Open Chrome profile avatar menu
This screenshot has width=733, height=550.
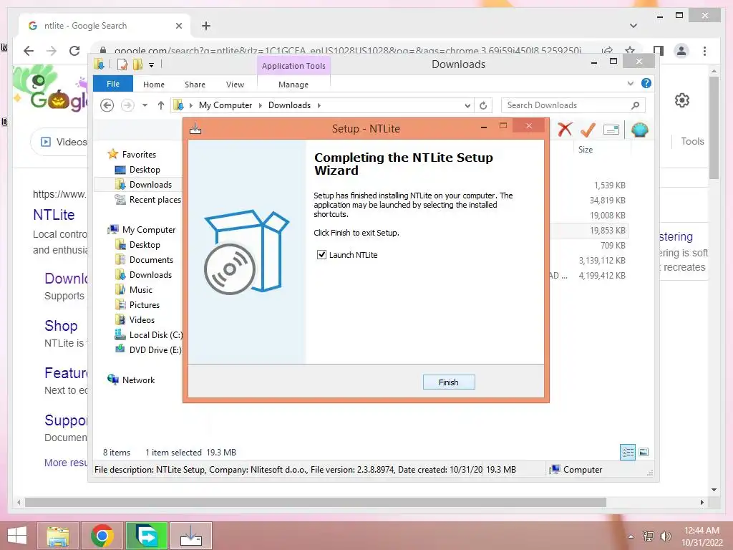681,51
